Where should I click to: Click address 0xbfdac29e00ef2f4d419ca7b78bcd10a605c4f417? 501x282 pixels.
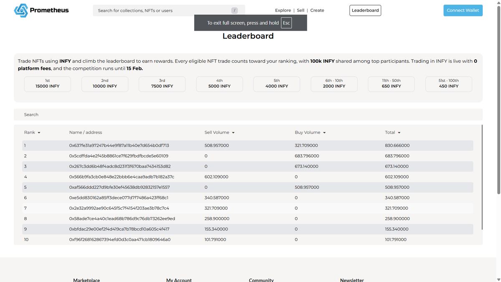[x=119, y=229]
